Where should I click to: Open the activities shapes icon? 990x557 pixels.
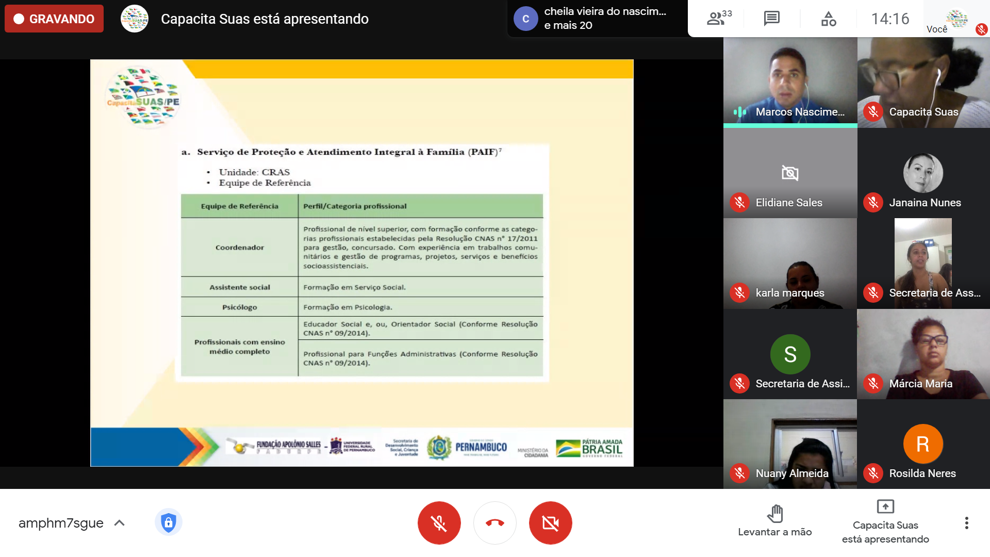829,19
